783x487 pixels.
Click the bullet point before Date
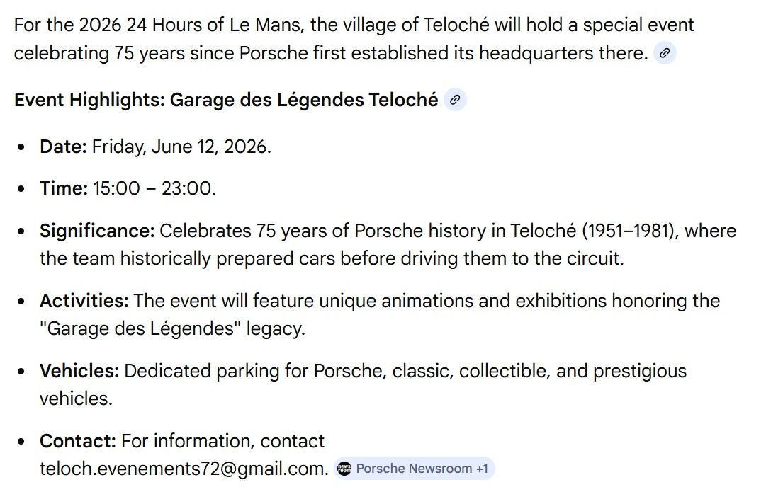[x=21, y=147]
